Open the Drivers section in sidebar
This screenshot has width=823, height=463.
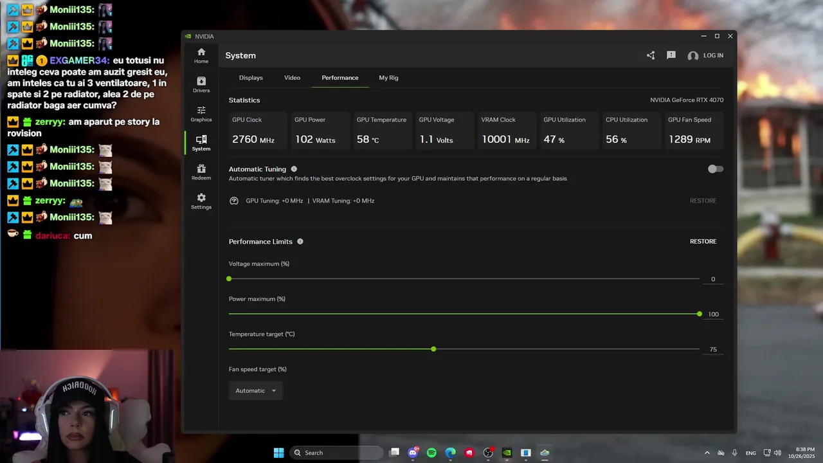(201, 84)
